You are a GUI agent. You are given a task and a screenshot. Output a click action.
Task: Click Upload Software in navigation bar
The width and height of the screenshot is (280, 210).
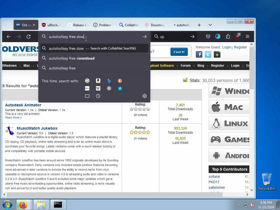click(162, 66)
